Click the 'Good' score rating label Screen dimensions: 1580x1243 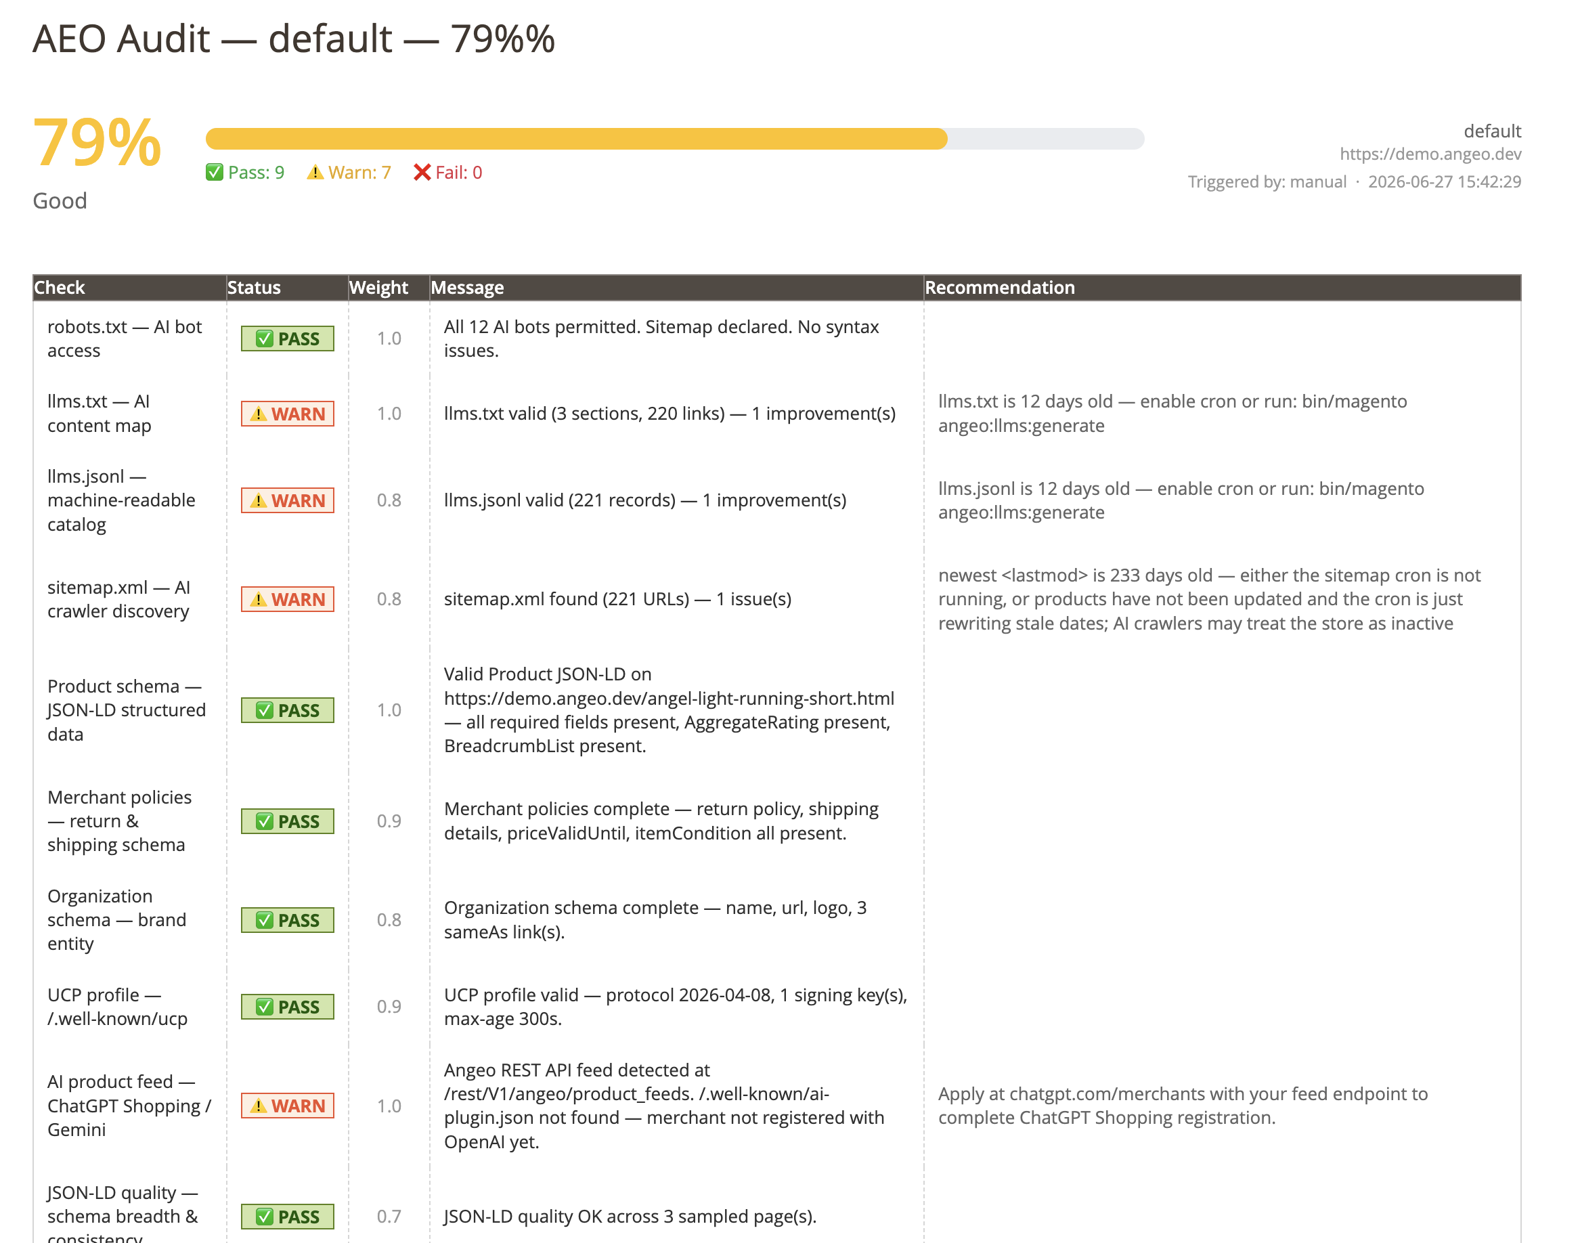60,201
